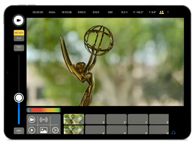This screenshot has height=145, width=194.
Task: Click the 0h0m remaining time readout
Action: click(52, 12)
